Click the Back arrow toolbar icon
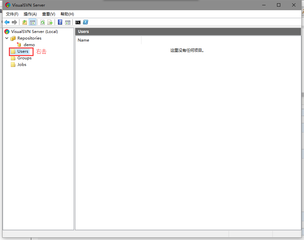 [7, 22]
